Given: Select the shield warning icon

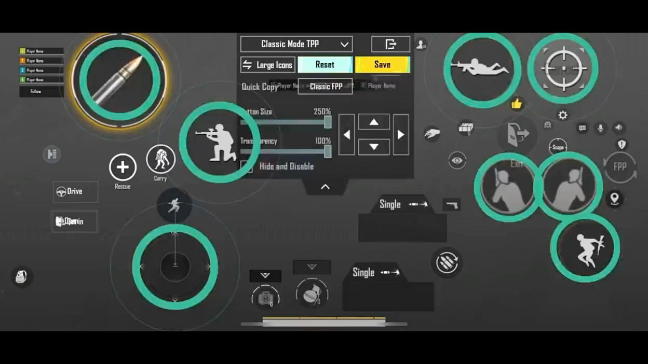Looking at the screenshot, I should 622,144.
